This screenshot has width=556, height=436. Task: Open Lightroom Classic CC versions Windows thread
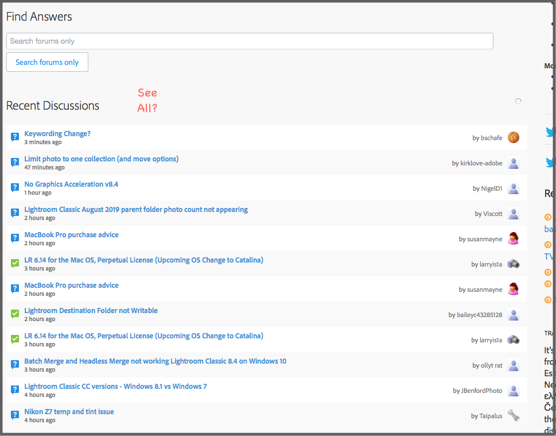[115, 386]
